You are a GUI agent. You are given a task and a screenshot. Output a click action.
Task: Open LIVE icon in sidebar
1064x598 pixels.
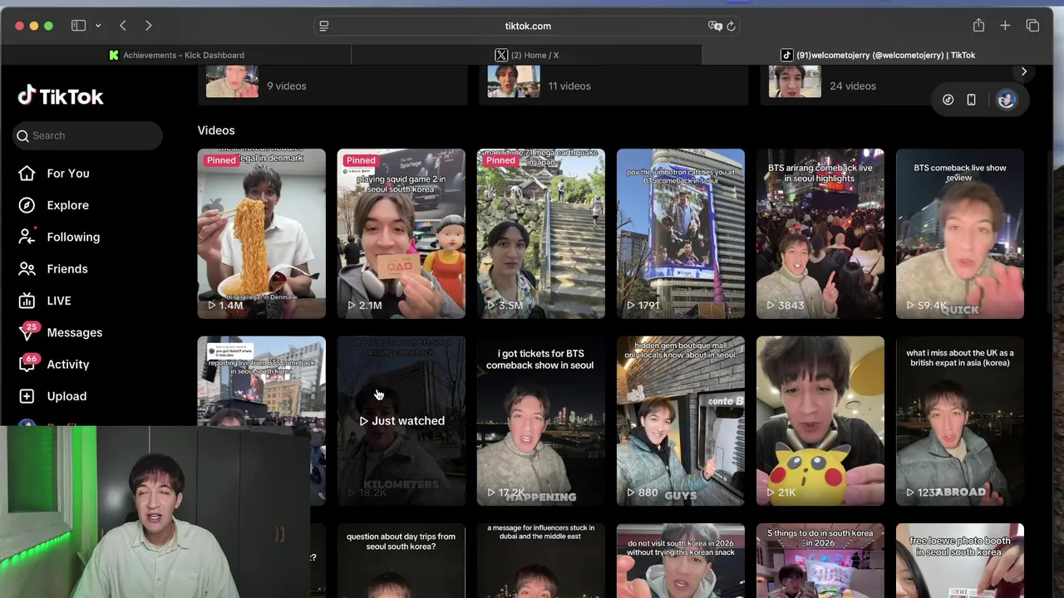(x=27, y=301)
